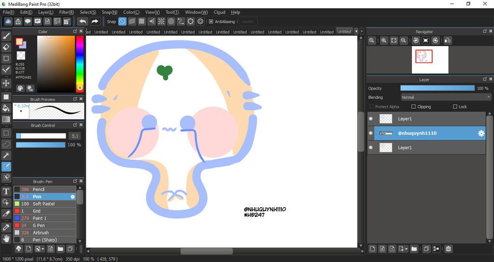Click Zoom Out in the Navigator

point(403,40)
